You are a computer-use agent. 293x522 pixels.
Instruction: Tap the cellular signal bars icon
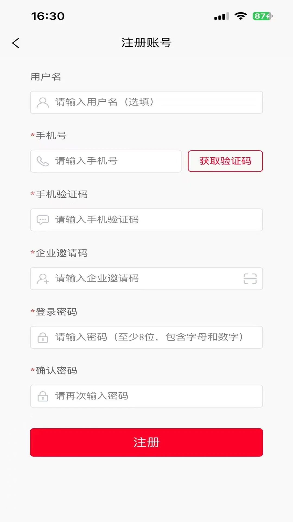(222, 16)
